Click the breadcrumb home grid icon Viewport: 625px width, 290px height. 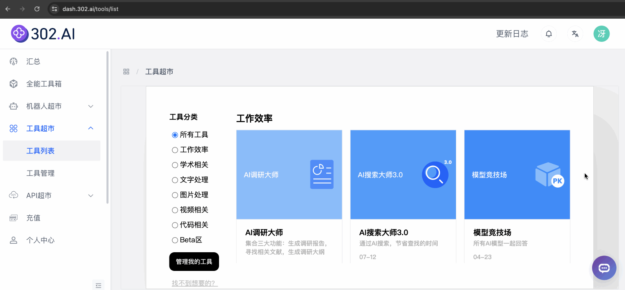[126, 71]
